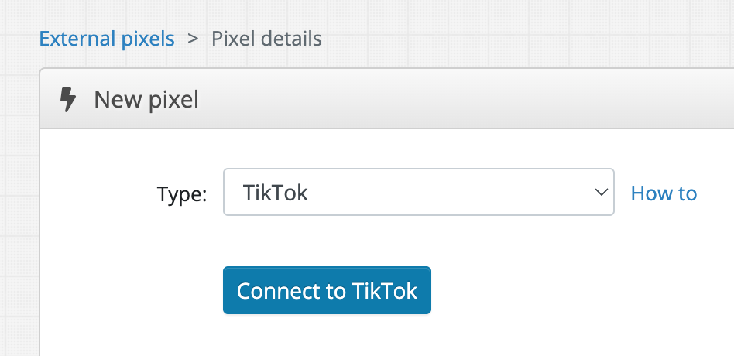The height and width of the screenshot is (356, 734).
Task: Change pixel type using the down arrow
Action: coord(601,192)
